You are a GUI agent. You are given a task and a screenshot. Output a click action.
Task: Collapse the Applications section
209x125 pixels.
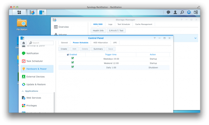click(x=23, y=91)
